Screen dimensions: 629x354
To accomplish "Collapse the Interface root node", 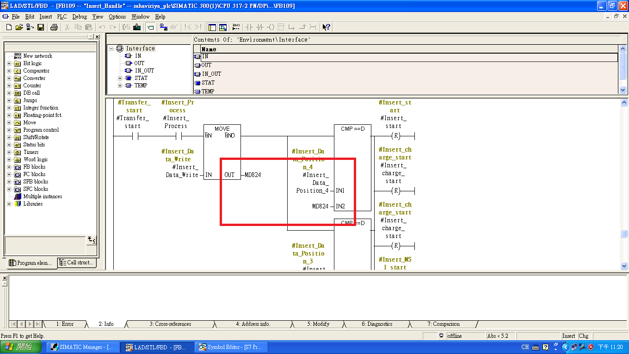I will [x=111, y=49].
